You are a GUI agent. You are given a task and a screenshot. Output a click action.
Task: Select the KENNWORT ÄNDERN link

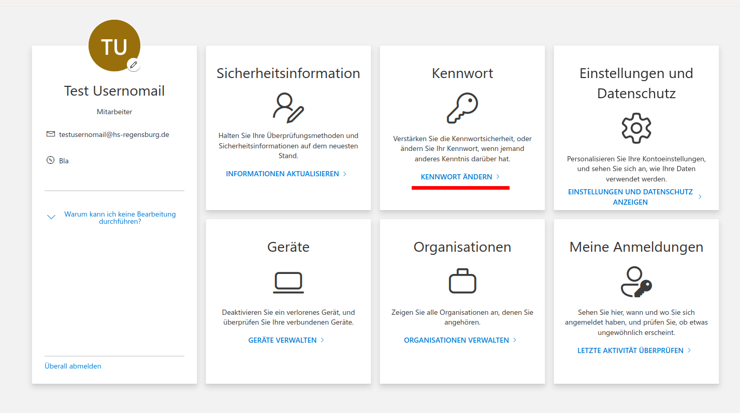tap(456, 177)
